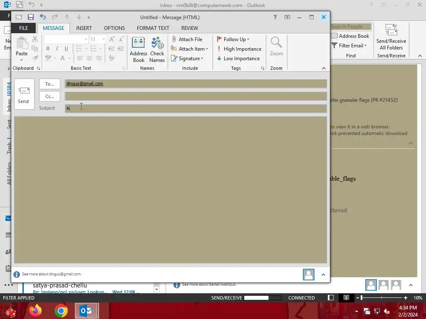Toggle numbered list
The height and width of the screenshot is (319, 426).
click(94, 49)
